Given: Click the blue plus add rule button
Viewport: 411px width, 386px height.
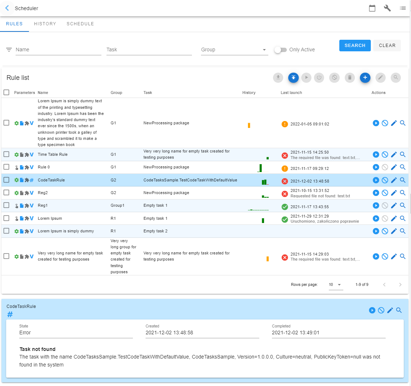Looking at the screenshot, I should (365, 77).
